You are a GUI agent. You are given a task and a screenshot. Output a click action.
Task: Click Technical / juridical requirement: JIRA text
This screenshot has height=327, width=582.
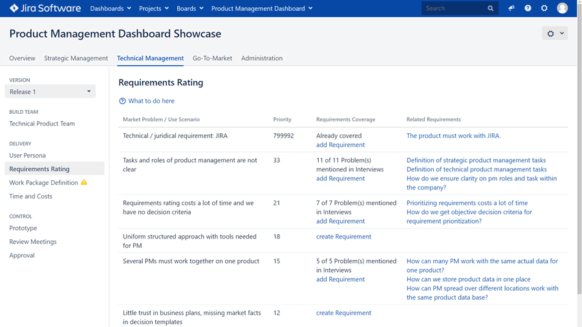tap(175, 136)
